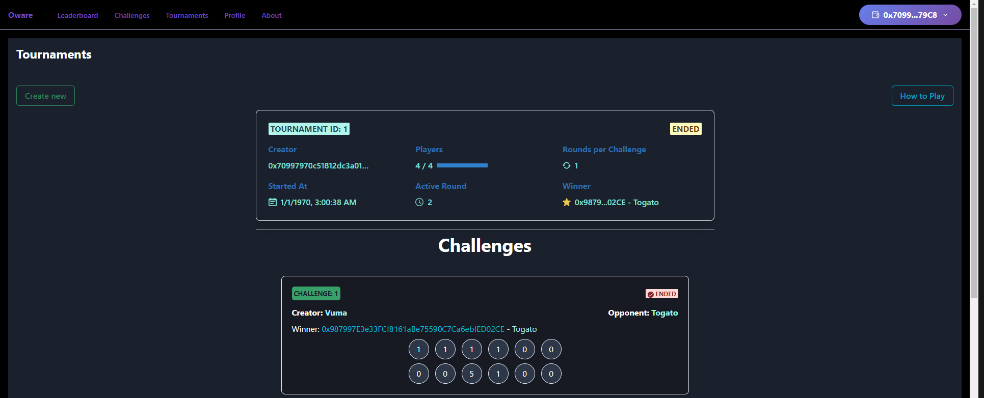Click the 0x7099...79C8 wallet button
This screenshot has height=398, width=984.
pos(910,15)
